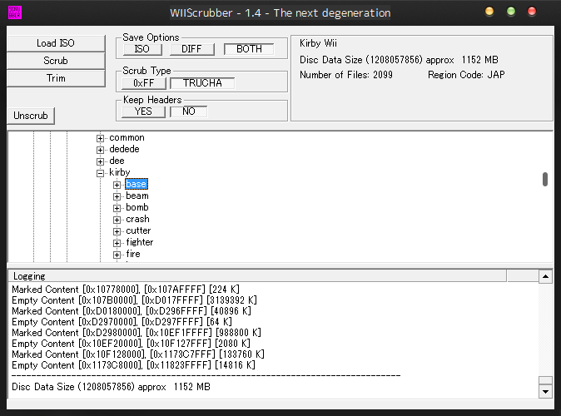Set Keep Headers to YES

(143, 111)
